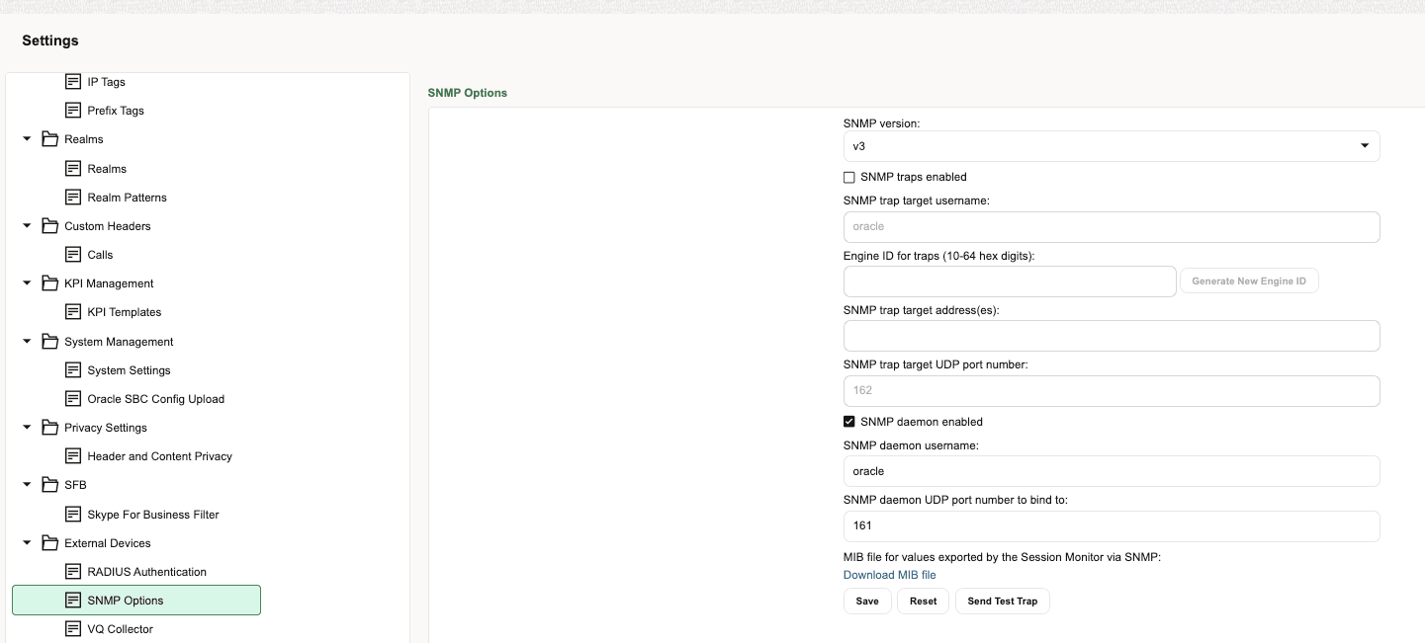Select the System Settings page icon
Screen dimensions: 1427x644
click(127, 369)
